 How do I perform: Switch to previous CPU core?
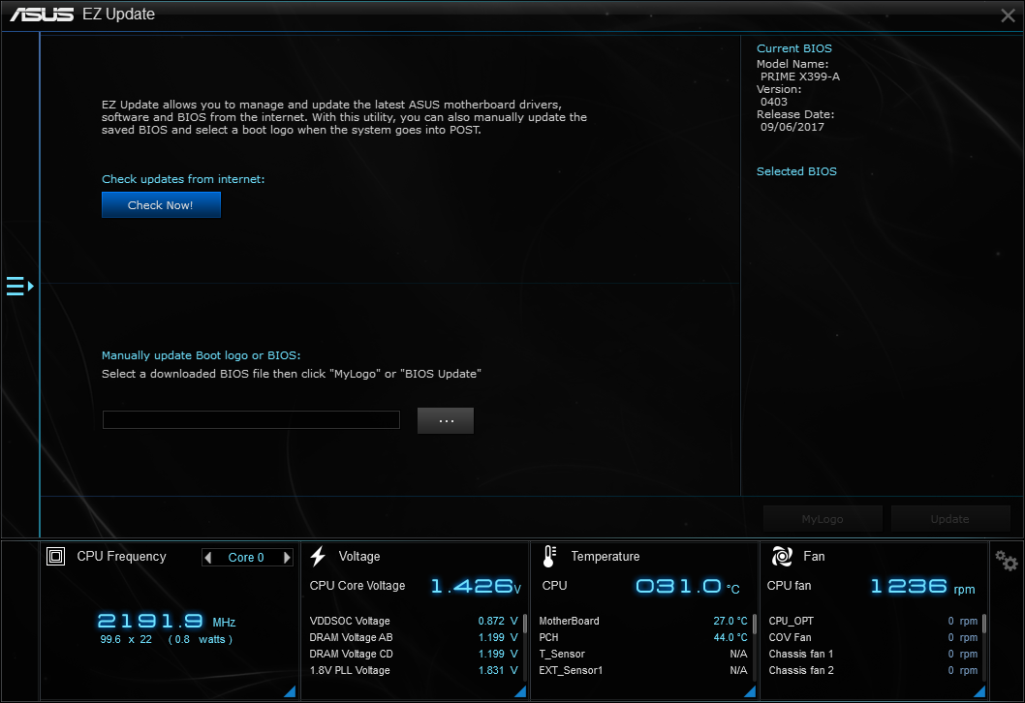208,558
